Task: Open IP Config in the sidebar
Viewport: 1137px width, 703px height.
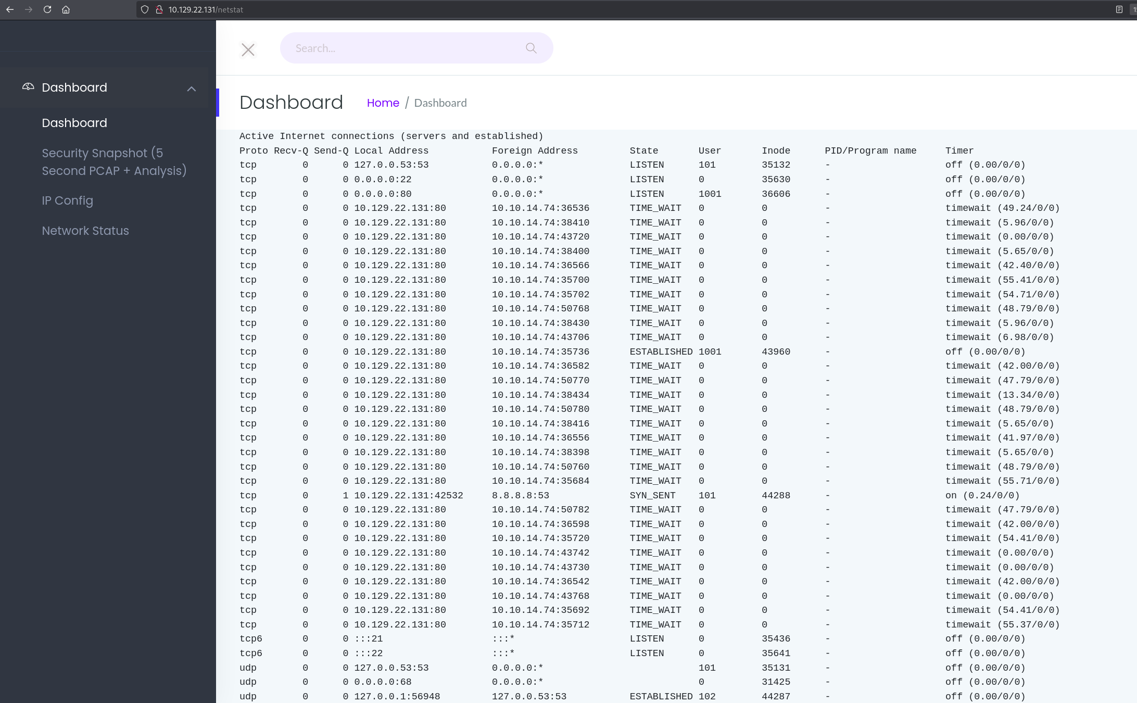Action: click(x=67, y=200)
